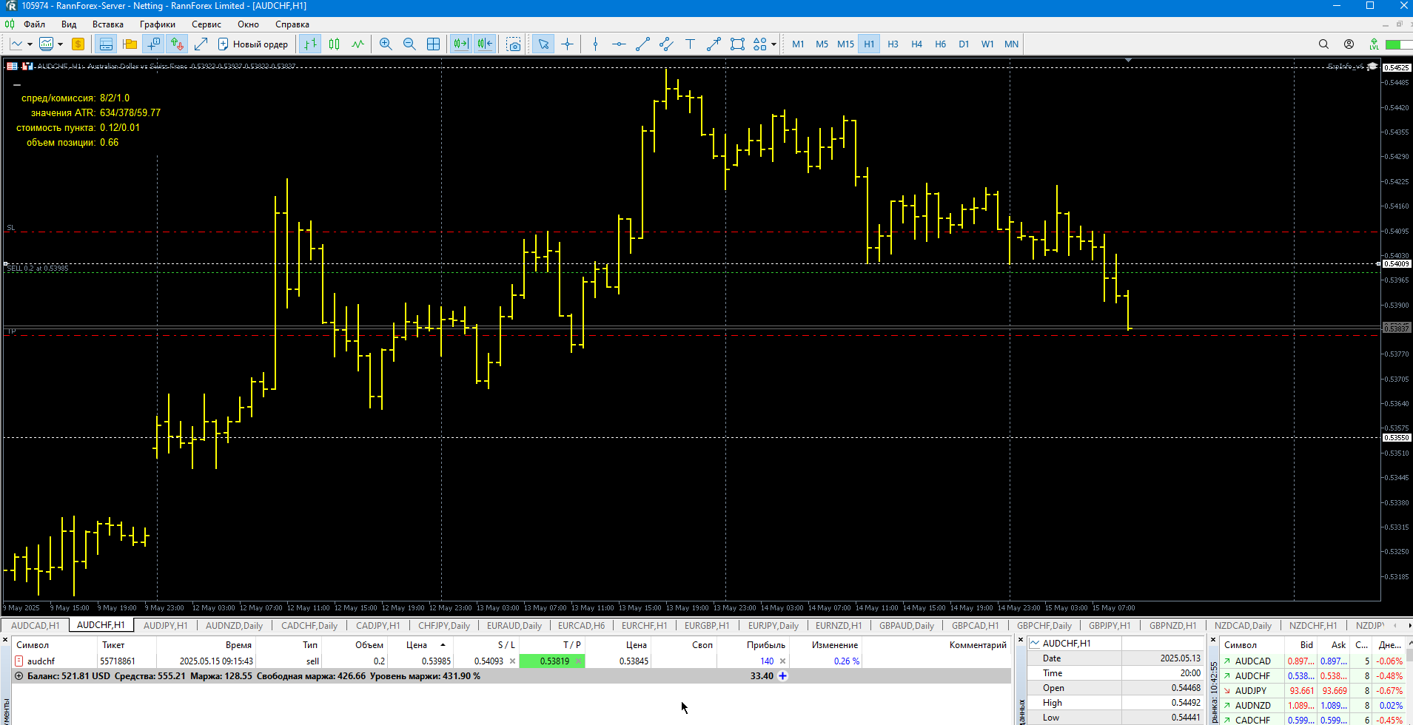The width and height of the screenshot is (1413, 725).
Task: Select the arrowed line tool
Action: tap(714, 44)
